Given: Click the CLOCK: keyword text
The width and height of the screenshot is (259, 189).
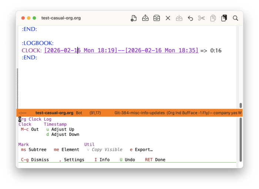Looking at the screenshot, I should tap(32, 51).
